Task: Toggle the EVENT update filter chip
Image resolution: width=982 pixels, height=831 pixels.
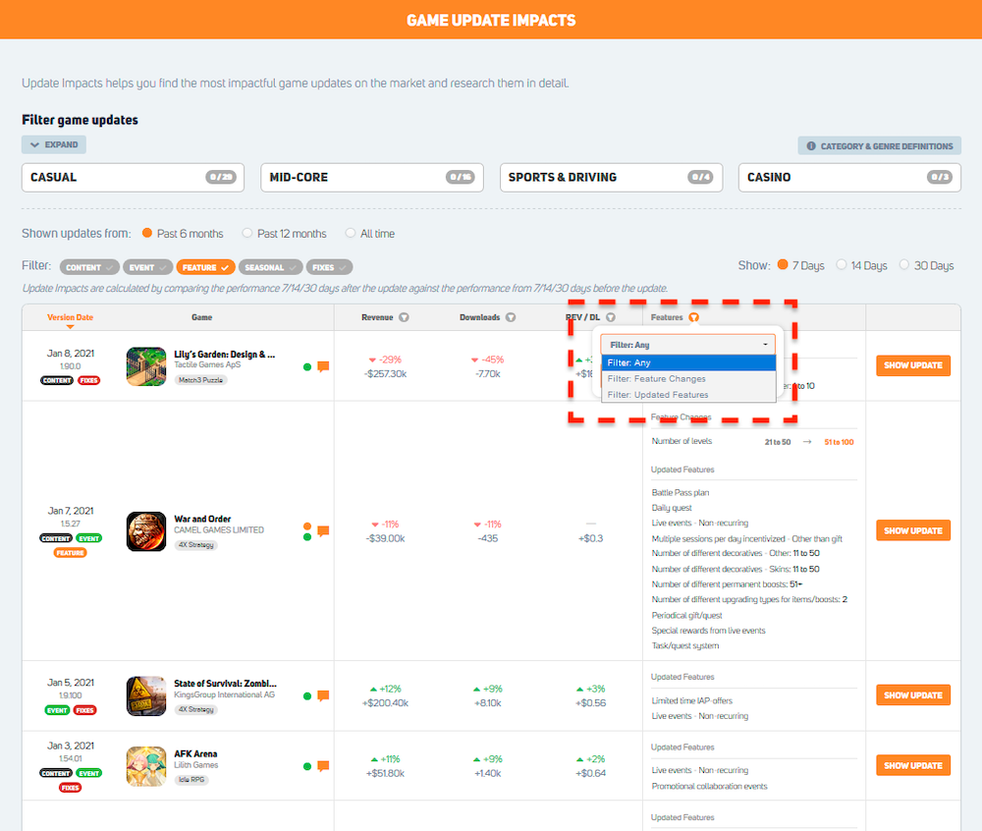Action: [x=148, y=267]
